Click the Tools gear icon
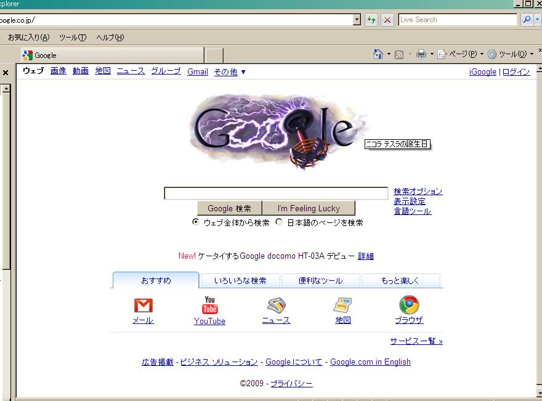Screen dimensions: 542x401 point(492,54)
